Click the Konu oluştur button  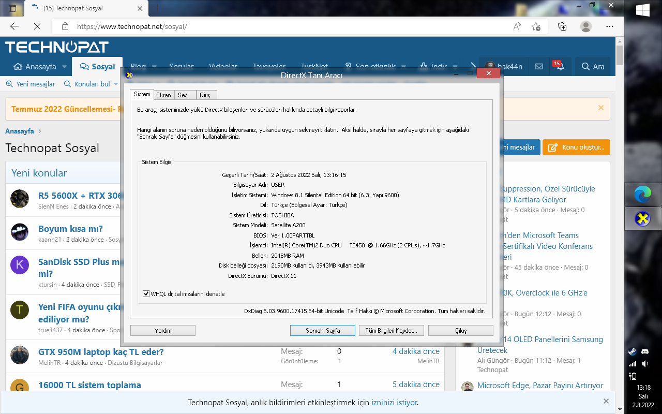coord(576,147)
